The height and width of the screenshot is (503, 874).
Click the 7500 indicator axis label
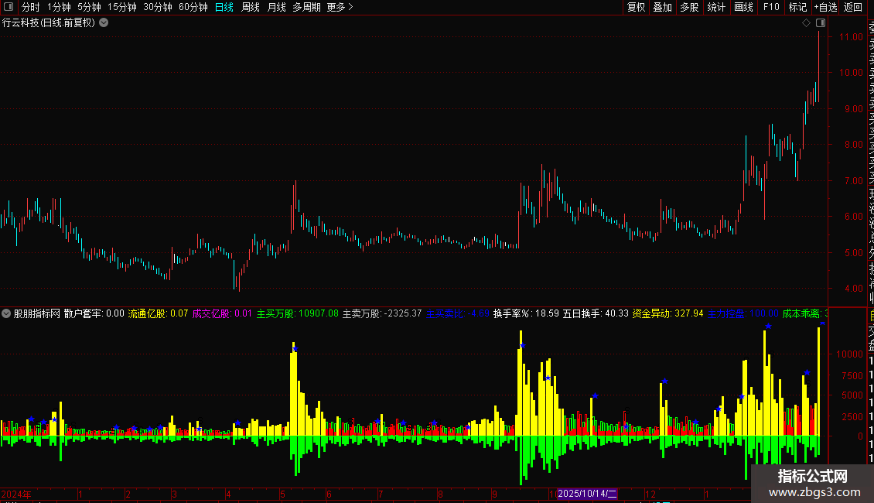coord(852,375)
